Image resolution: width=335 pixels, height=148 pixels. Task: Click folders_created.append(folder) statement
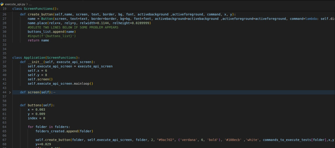pyautogui.click(x=64, y=131)
